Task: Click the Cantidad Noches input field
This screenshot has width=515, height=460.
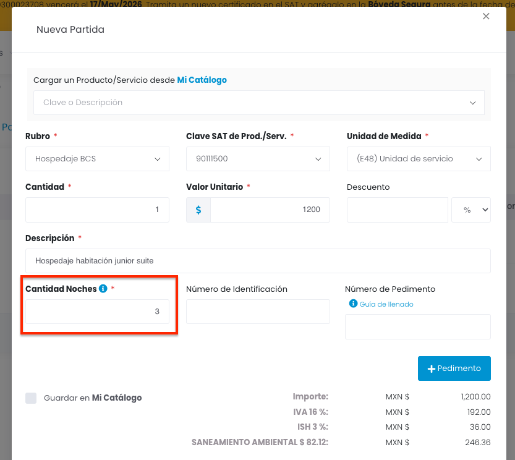Action: (97, 312)
